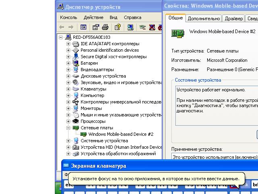The width and height of the screenshot is (258, 194).
Task: Click the Экранная клавиатура title bar
Action: coord(160,166)
